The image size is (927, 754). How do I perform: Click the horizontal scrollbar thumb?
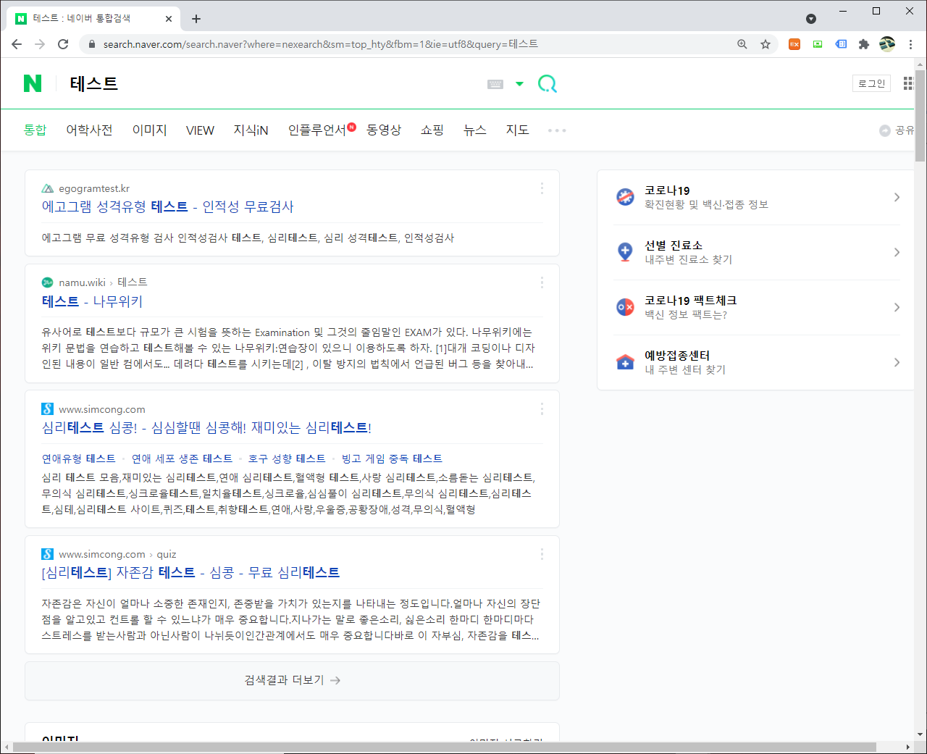tap(445, 747)
